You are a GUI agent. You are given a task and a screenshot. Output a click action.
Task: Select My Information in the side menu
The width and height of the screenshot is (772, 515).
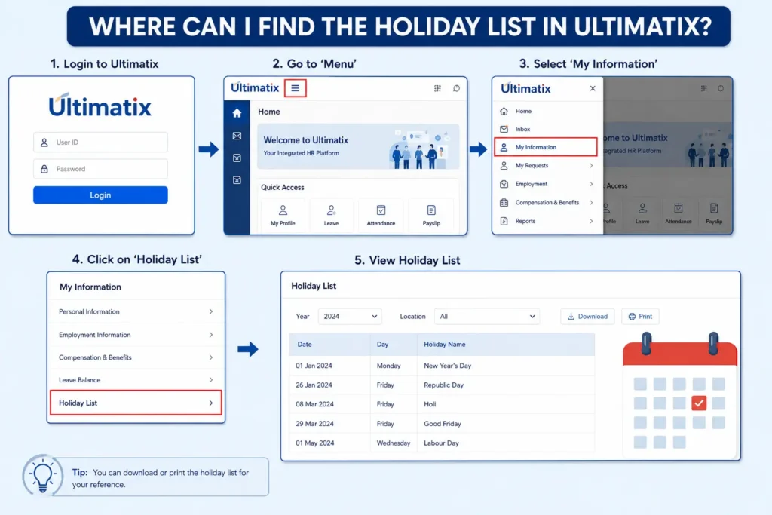546,147
